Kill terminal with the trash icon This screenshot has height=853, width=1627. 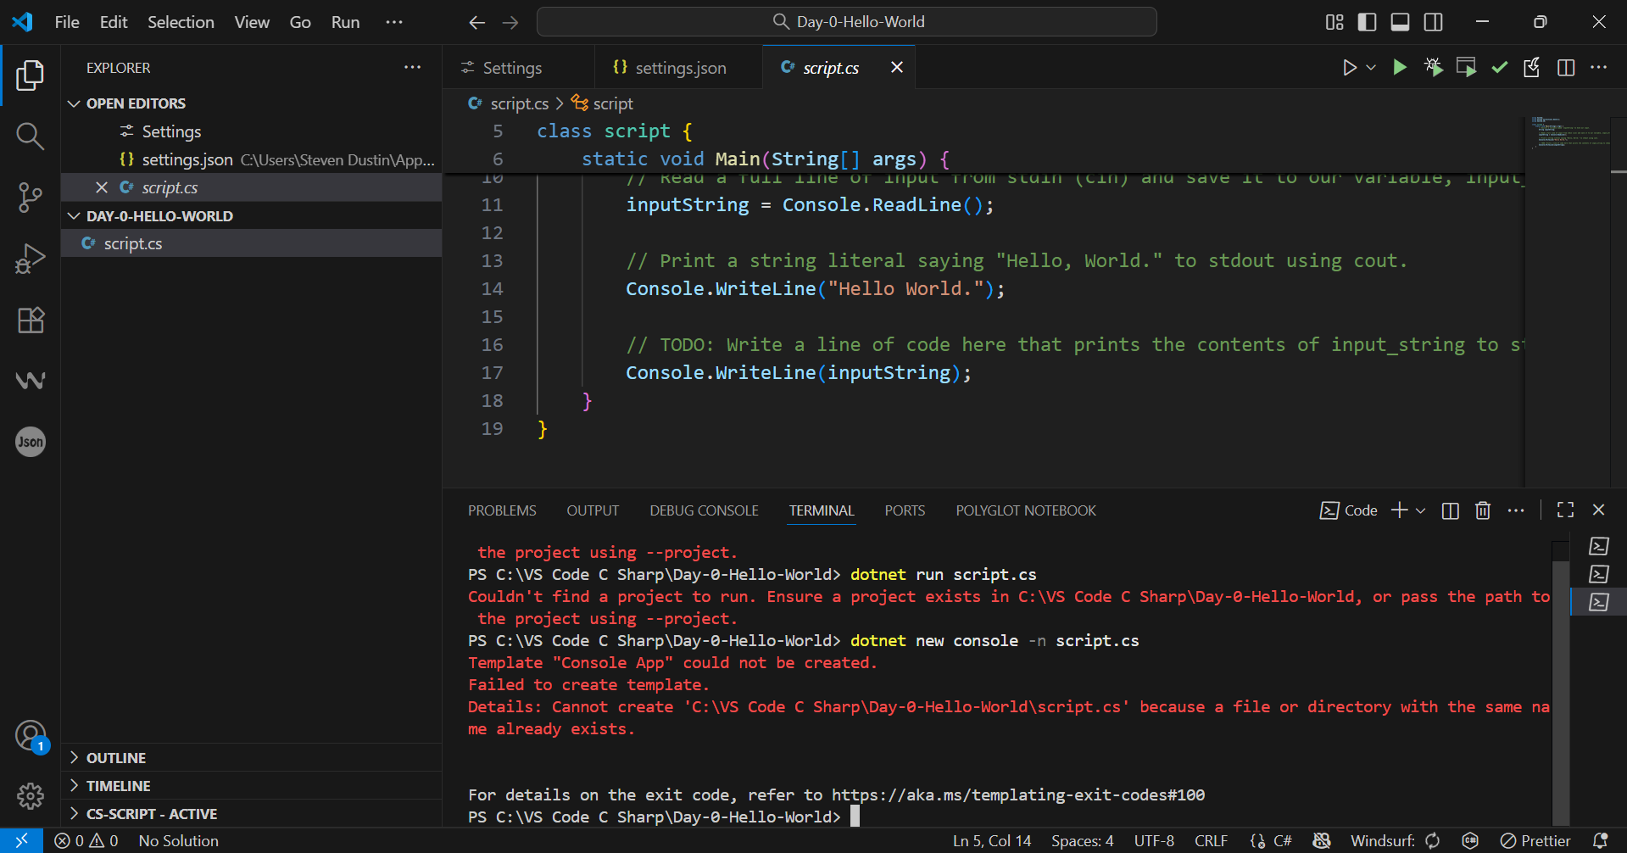[1482, 510]
